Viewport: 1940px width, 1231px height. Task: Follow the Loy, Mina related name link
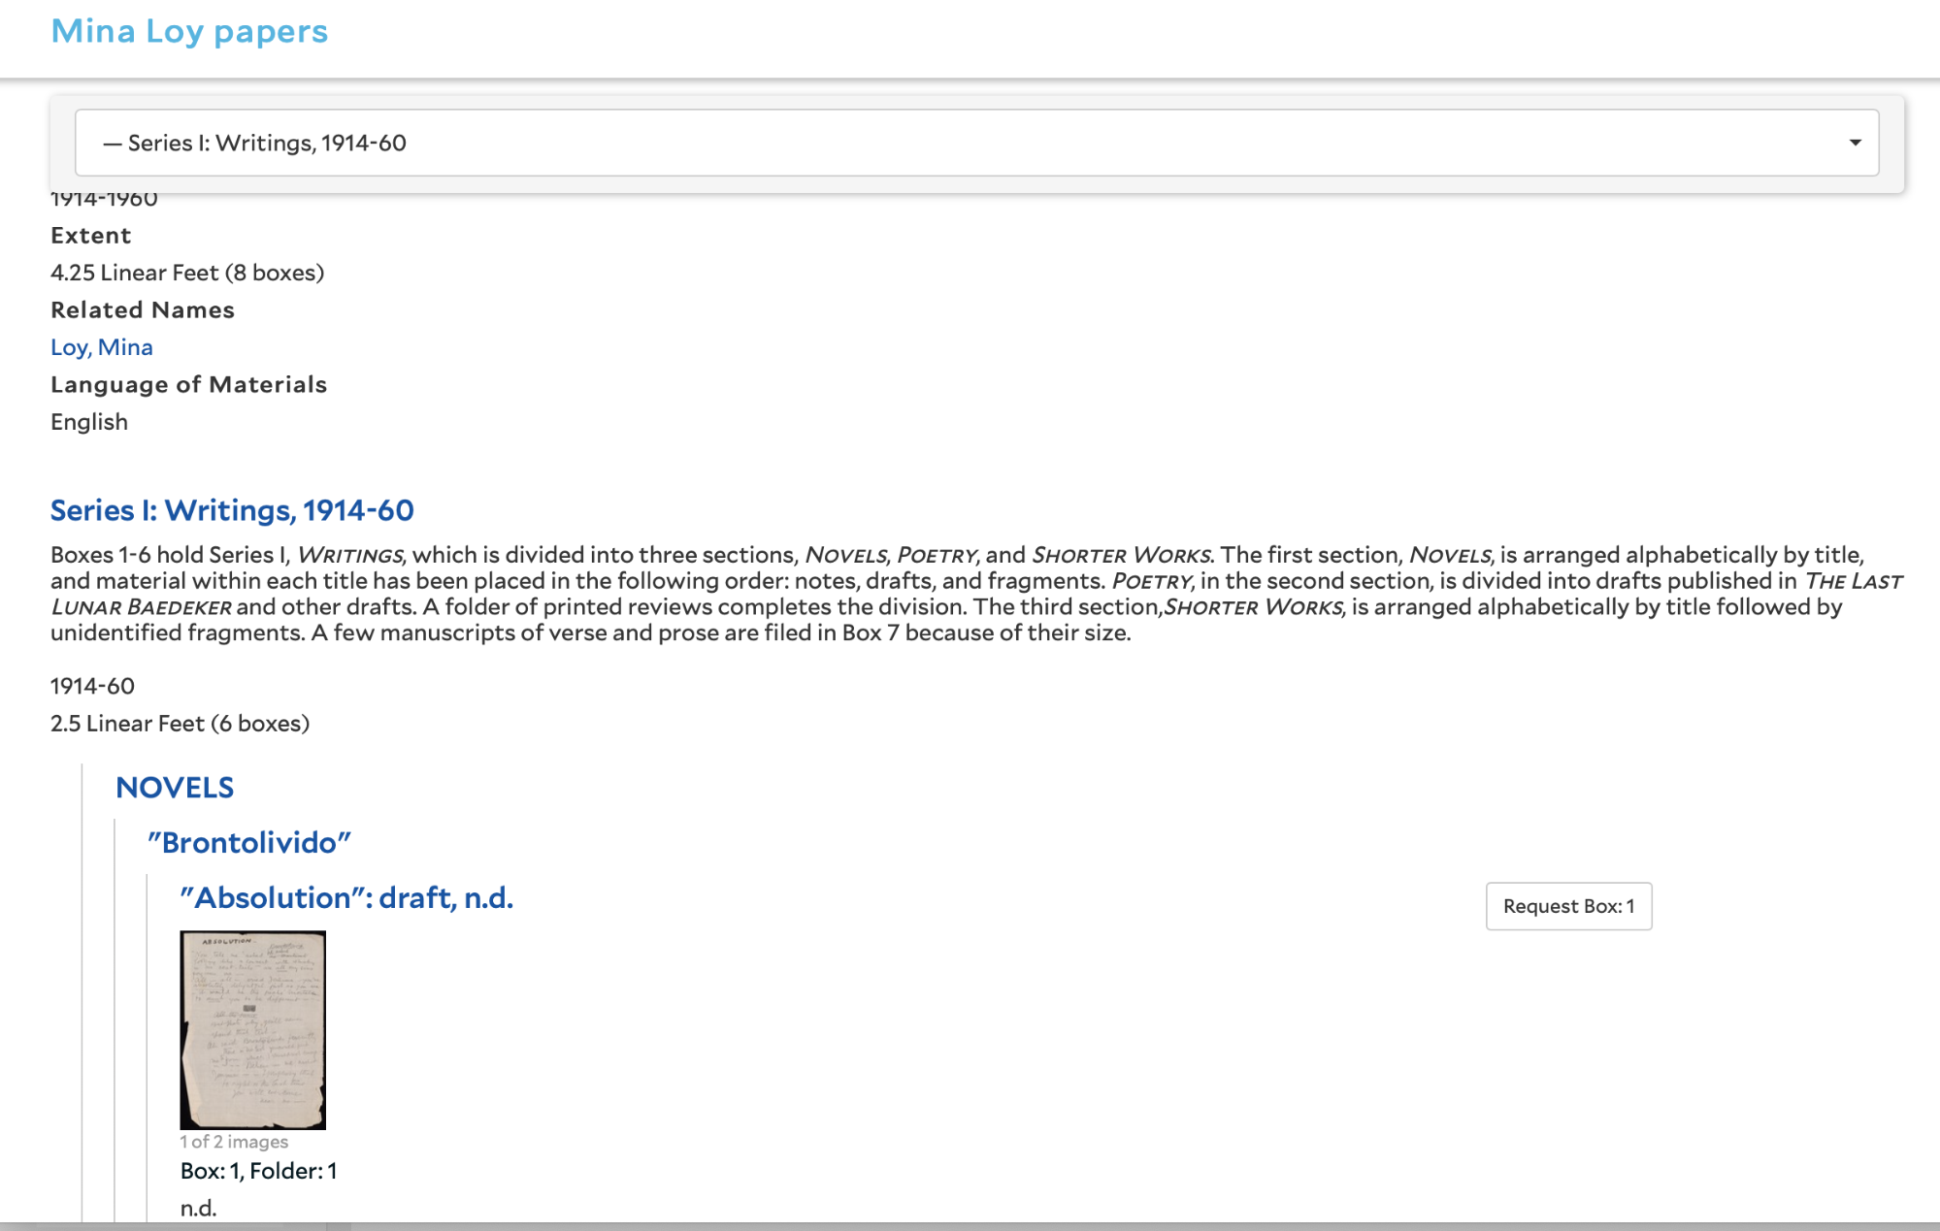pyautogui.click(x=102, y=347)
